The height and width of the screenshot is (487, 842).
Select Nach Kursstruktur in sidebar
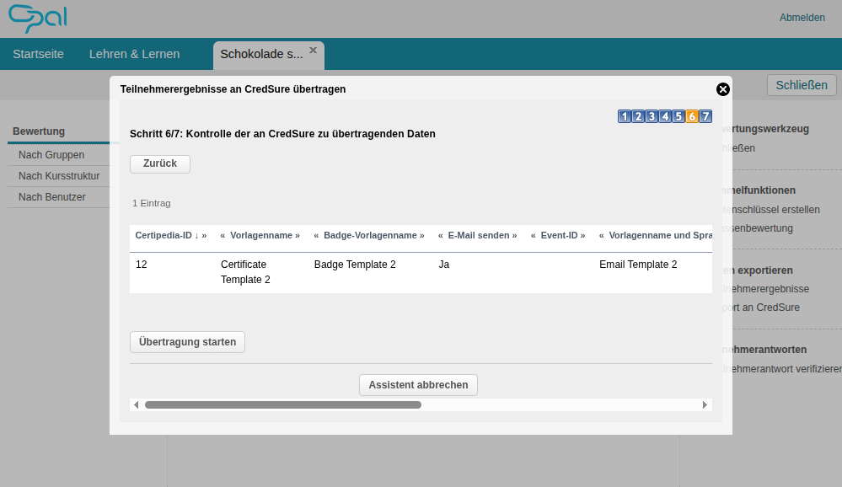[59, 176]
